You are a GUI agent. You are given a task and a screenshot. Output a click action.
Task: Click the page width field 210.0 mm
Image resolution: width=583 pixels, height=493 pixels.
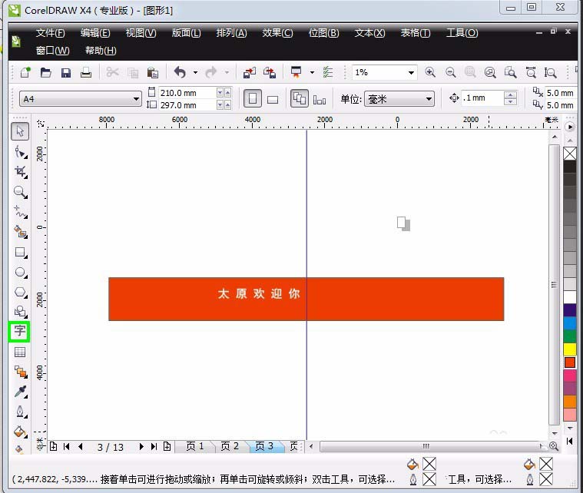[187, 93]
